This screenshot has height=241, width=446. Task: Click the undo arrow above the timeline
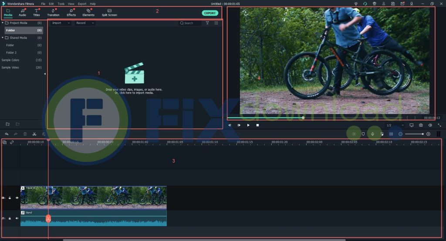[x=7, y=134]
